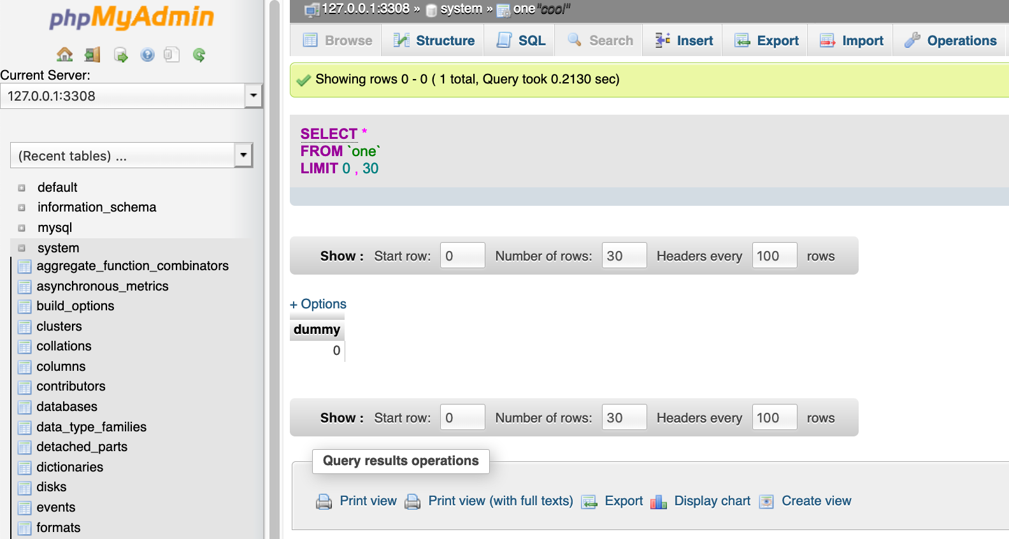Reload navigation with green refresh icon
Viewport: 1009px width, 539px height.
(x=199, y=55)
